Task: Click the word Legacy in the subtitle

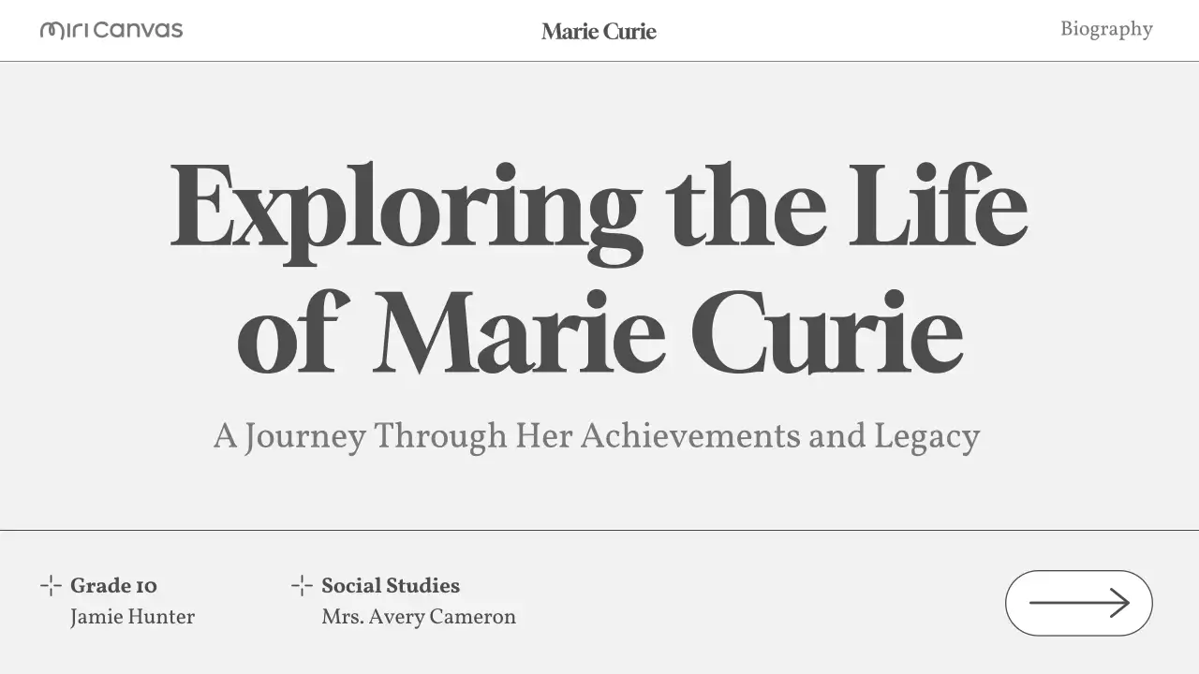Action: click(x=926, y=437)
